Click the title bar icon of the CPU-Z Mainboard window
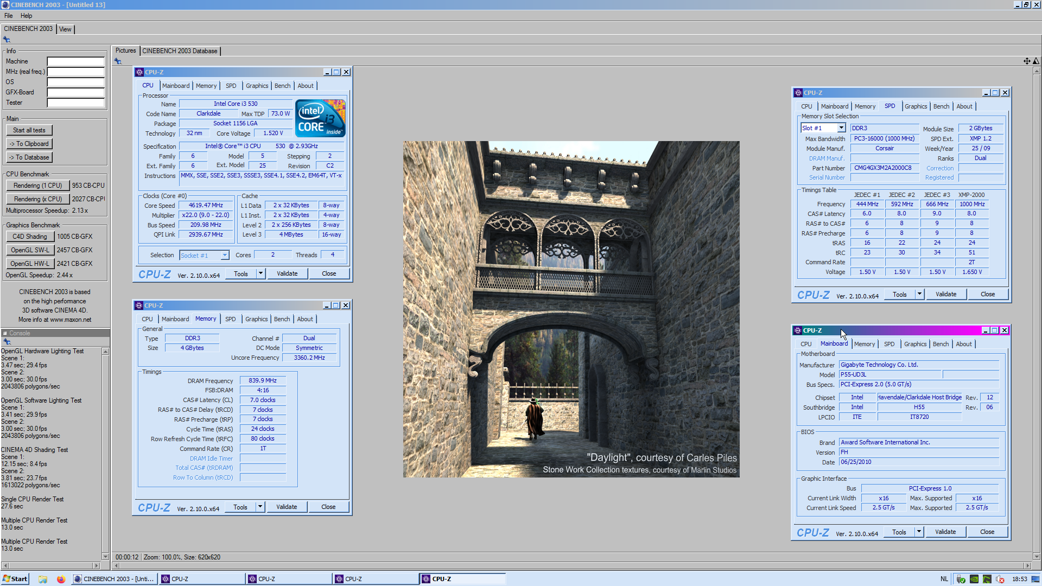This screenshot has height=586, width=1042. click(x=798, y=330)
